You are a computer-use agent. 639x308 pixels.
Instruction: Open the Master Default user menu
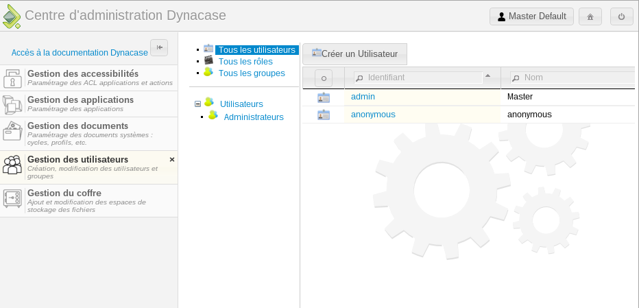[x=531, y=16]
